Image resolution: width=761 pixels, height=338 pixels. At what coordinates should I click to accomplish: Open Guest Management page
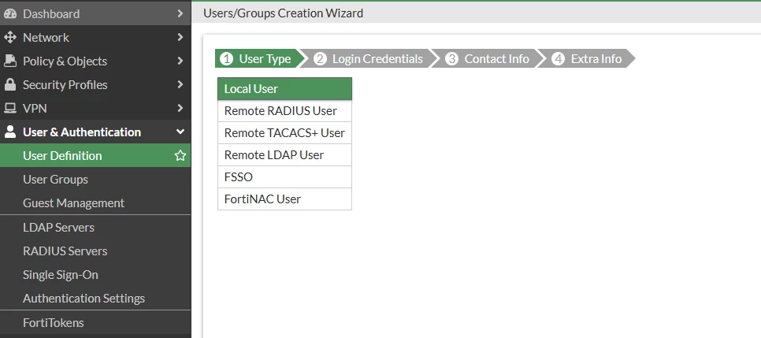(x=95, y=203)
